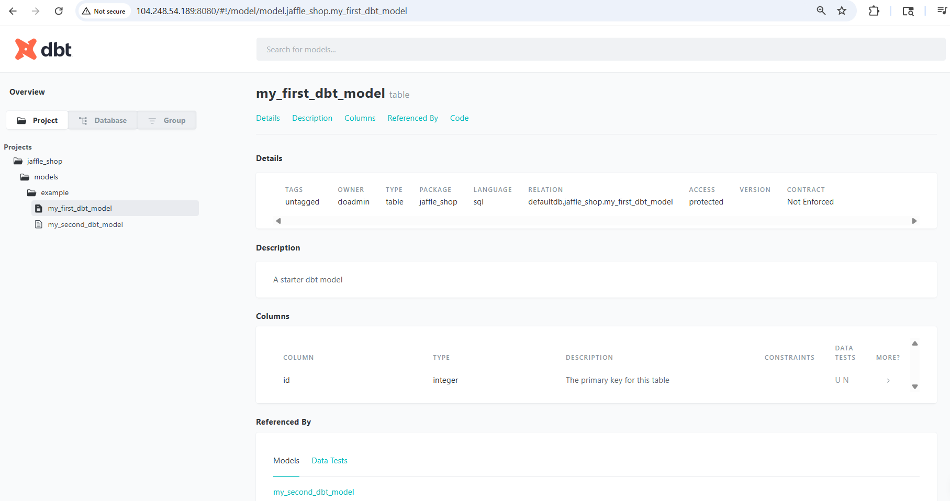Click the example folder icon

pyautogui.click(x=31, y=192)
